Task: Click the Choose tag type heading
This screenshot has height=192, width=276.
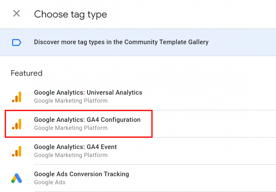Action: click(70, 14)
